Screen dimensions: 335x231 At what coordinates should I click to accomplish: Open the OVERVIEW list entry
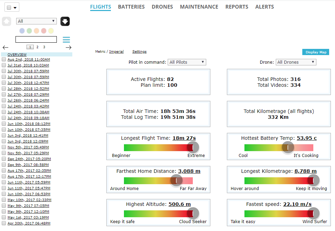pos(17,54)
